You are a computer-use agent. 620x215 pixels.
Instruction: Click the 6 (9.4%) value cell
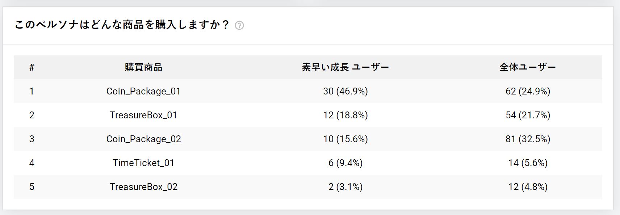point(345,163)
